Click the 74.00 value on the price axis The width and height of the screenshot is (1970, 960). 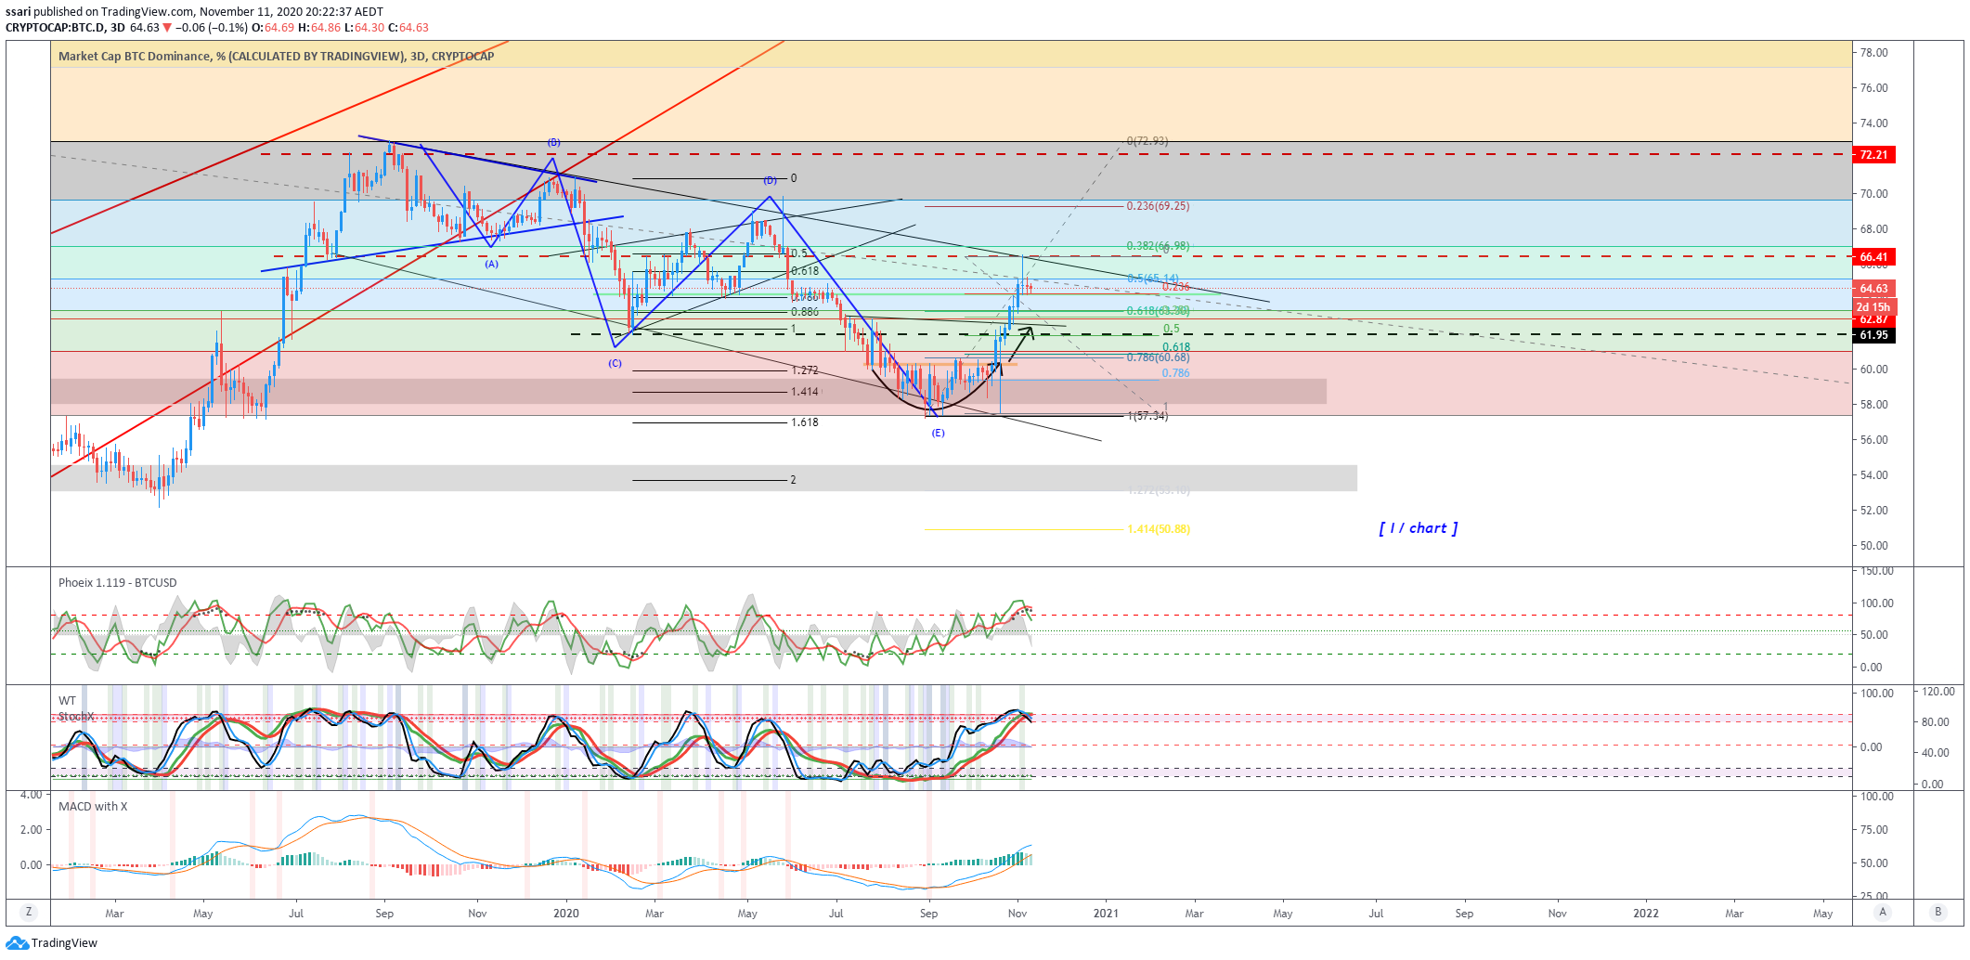pyautogui.click(x=1873, y=123)
